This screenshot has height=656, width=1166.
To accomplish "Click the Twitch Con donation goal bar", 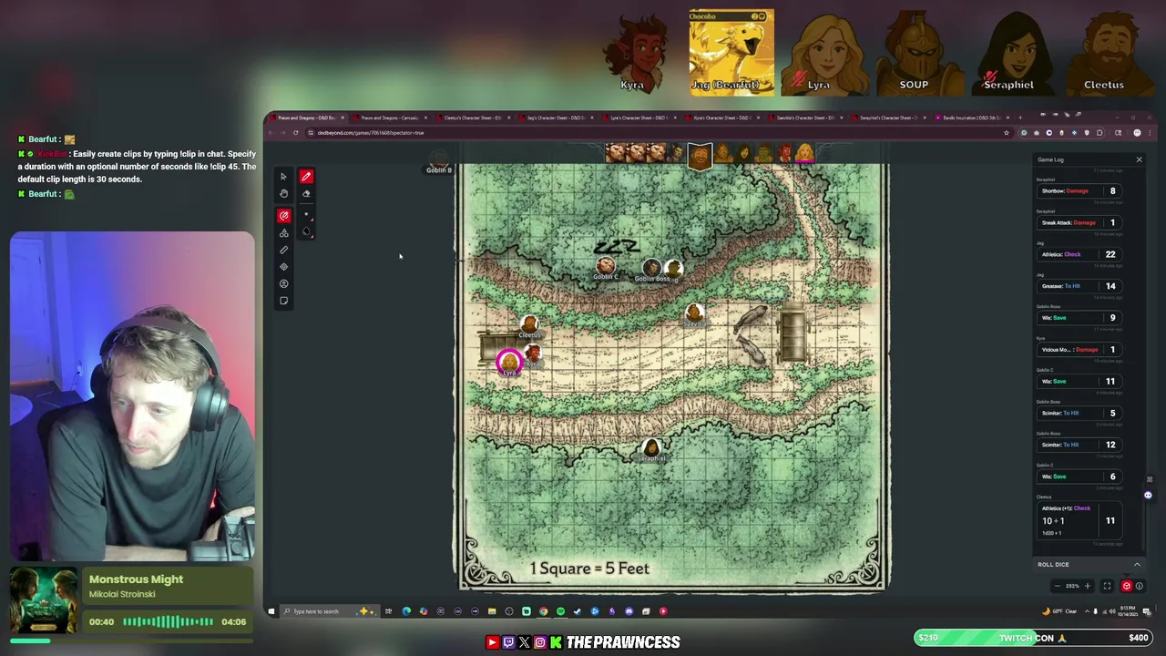I will (1034, 638).
